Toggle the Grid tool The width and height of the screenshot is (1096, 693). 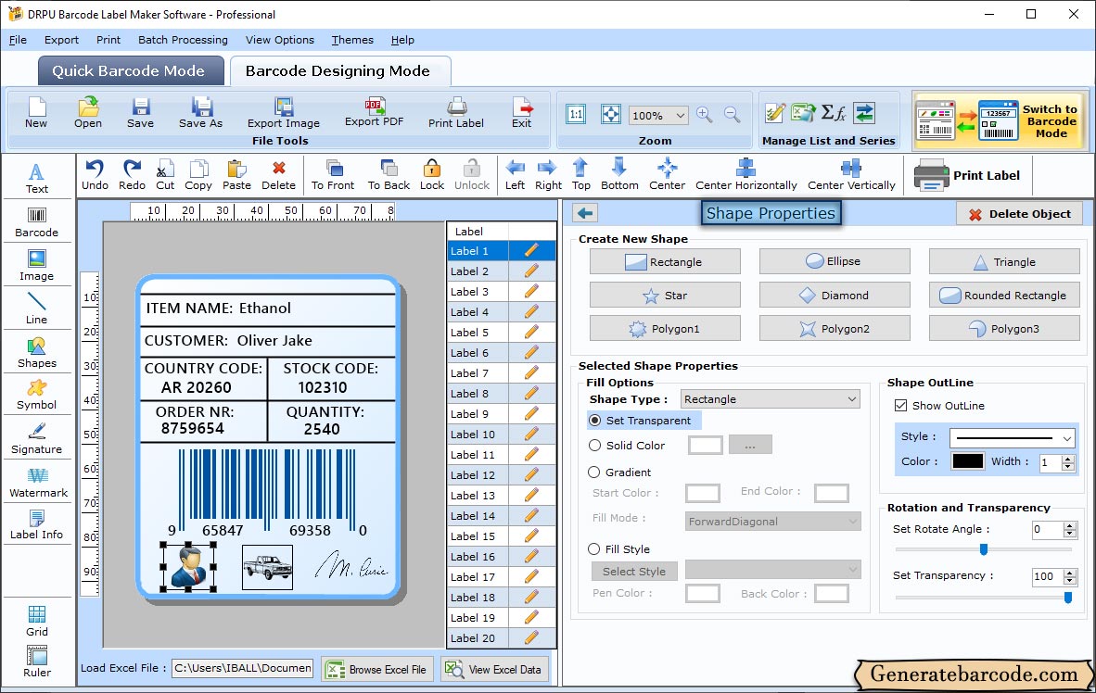coord(37,621)
